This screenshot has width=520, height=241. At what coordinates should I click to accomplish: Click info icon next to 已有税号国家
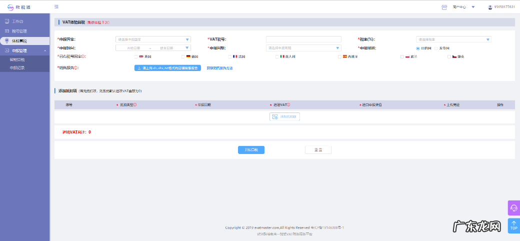[x=83, y=56]
